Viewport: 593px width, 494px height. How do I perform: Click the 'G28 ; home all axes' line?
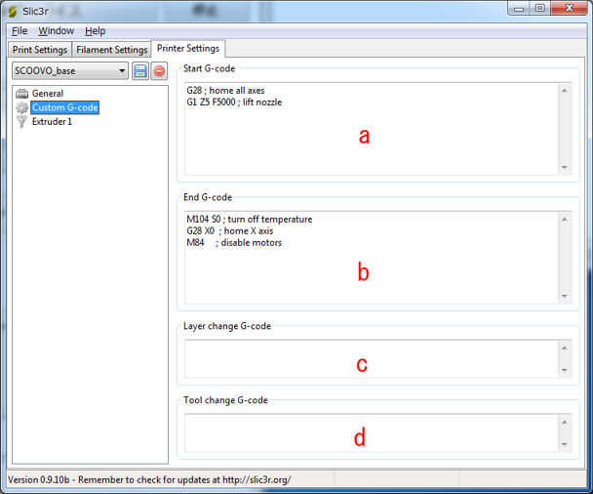225,91
